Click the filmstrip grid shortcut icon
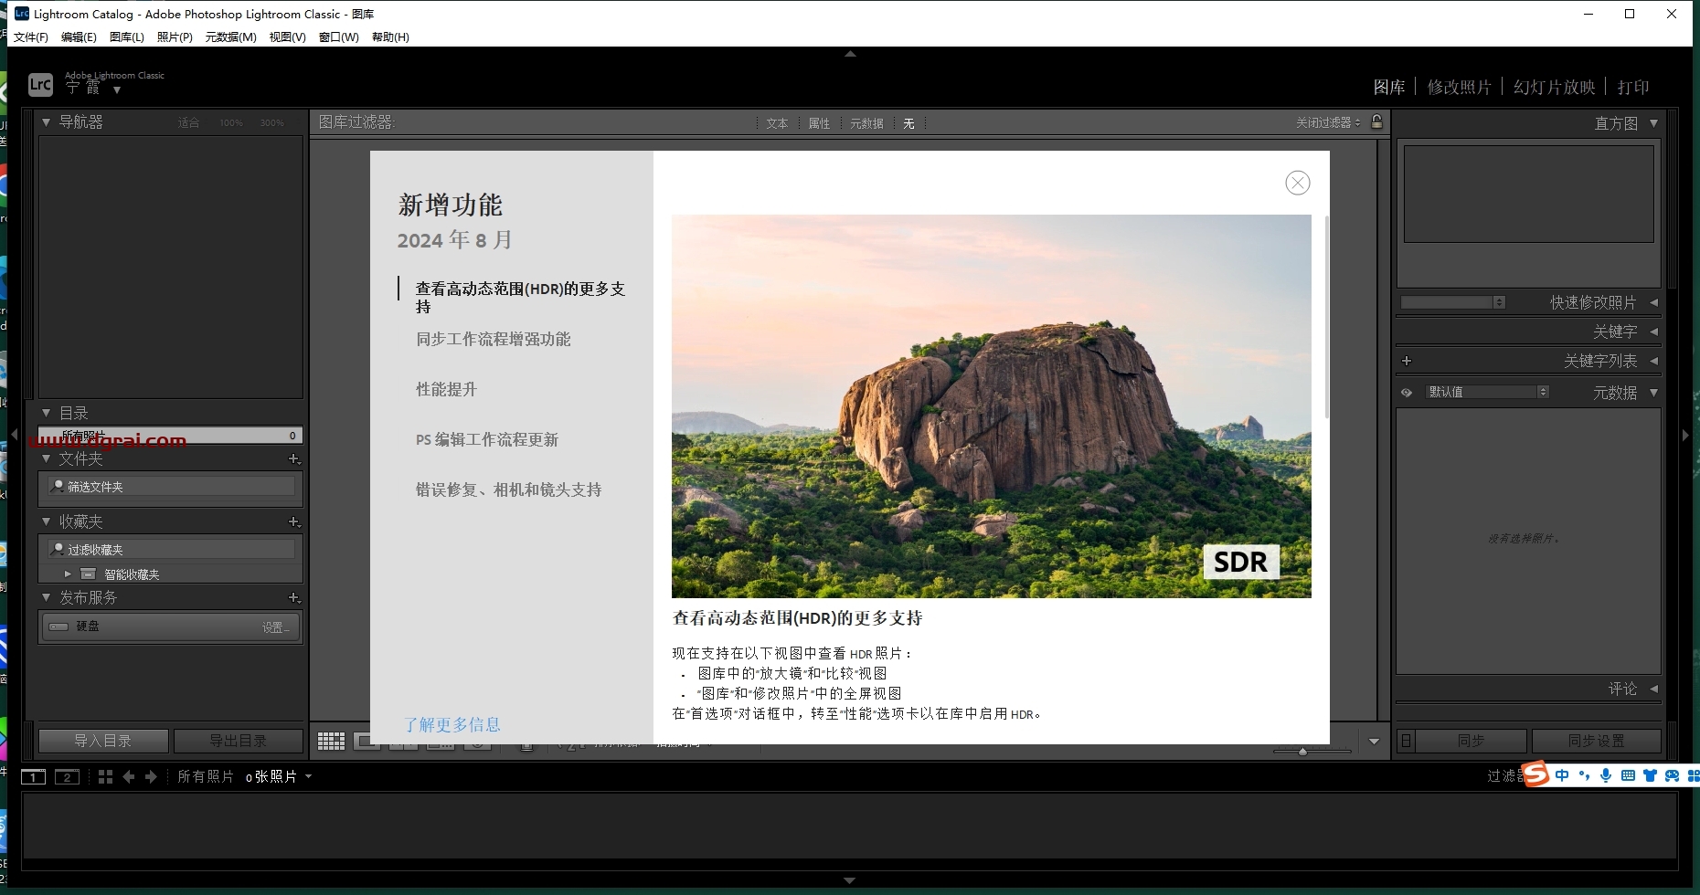1700x895 pixels. click(105, 776)
